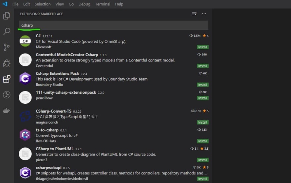Screen dimensions: 291x183
Task: Open the File menu
Action: pos(16,4)
